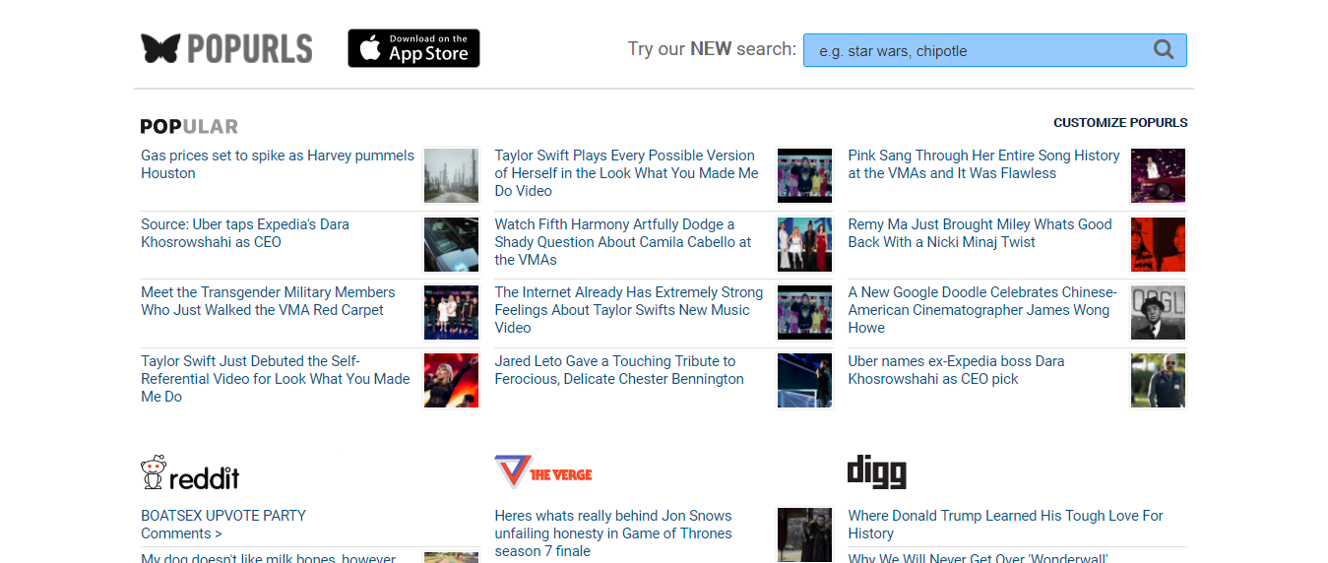Open the Customize Popurls link
The image size is (1328, 563).
pyautogui.click(x=1120, y=123)
